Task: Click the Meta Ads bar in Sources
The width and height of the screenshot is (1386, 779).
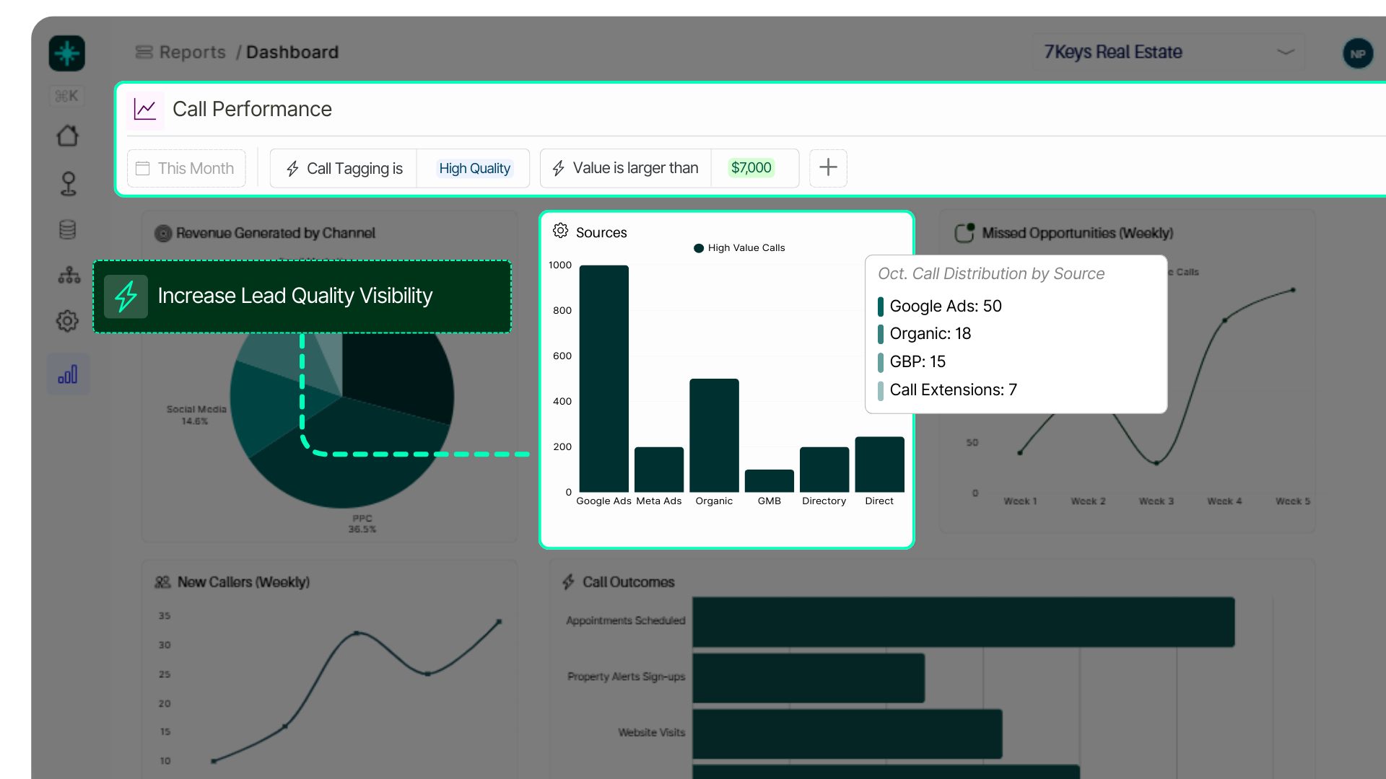Action: [659, 470]
